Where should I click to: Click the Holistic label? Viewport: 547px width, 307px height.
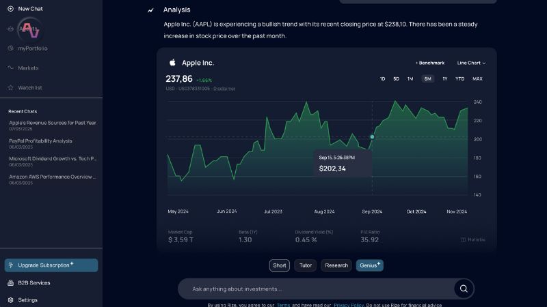[x=476, y=239]
